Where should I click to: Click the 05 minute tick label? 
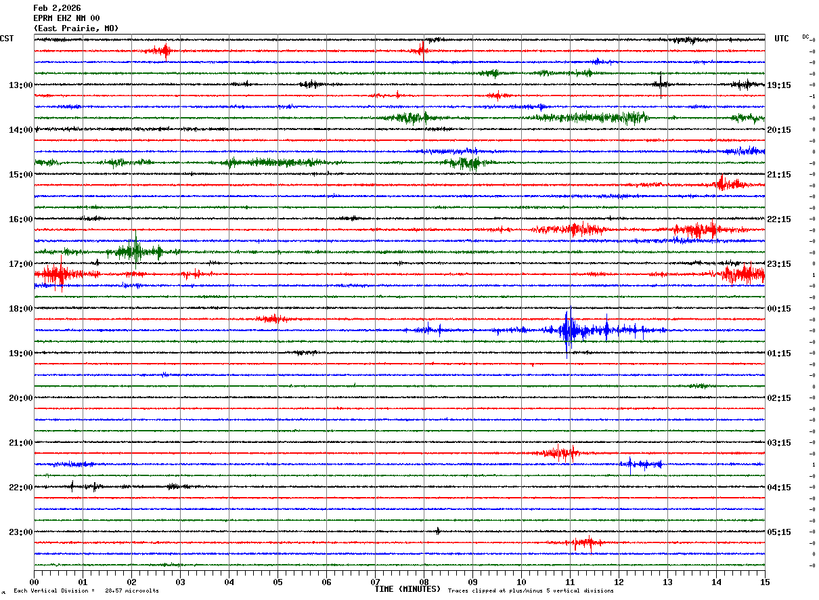pyautogui.click(x=278, y=582)
